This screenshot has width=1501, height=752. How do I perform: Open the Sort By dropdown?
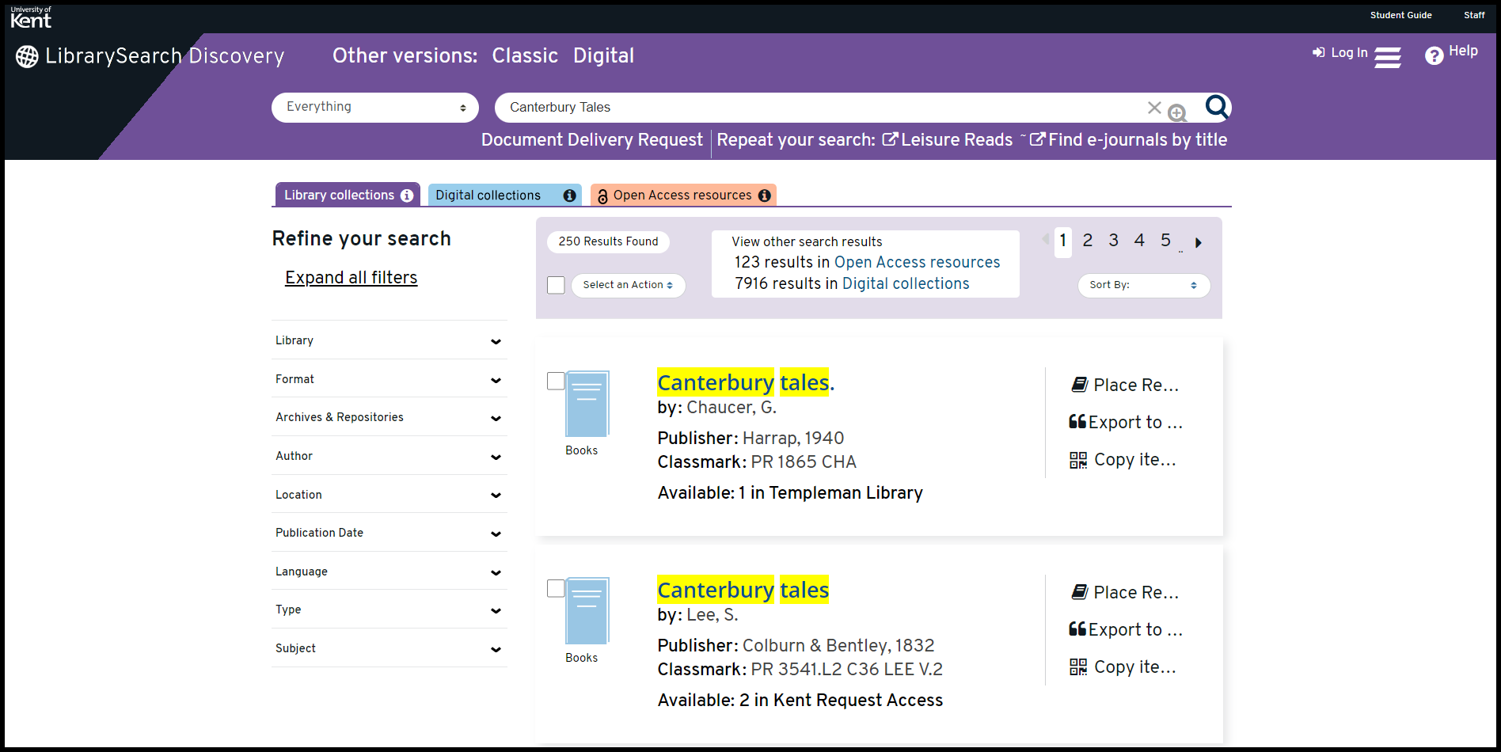click(1143, 285)
